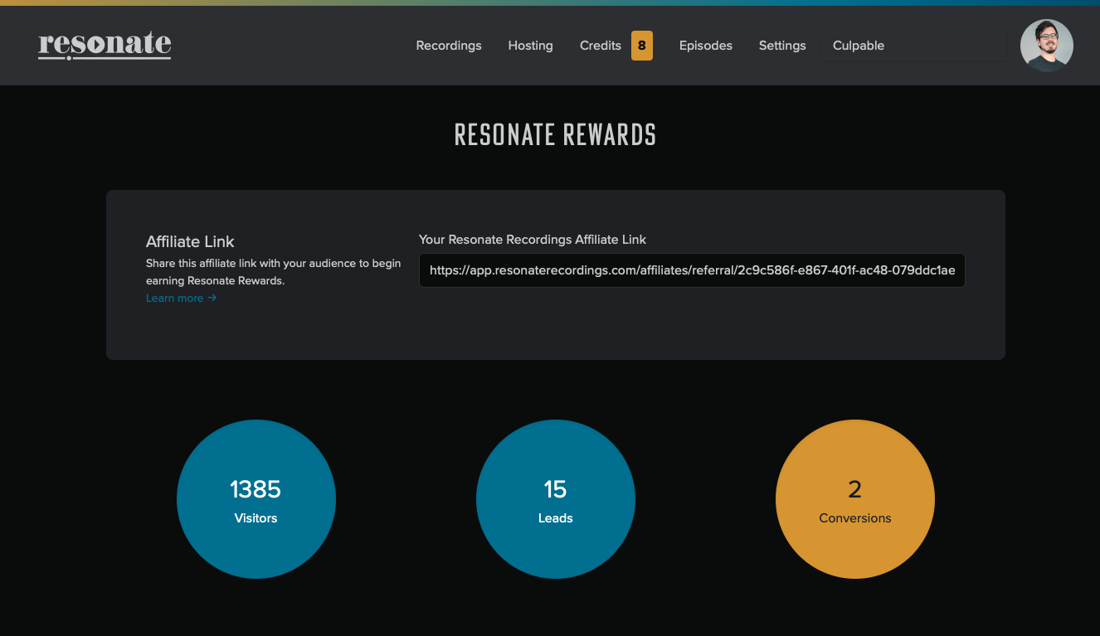This screenshot has height=636, width=1100.
Task: Click the Resonate Rewards heading
Action: [x=555, y=134]
